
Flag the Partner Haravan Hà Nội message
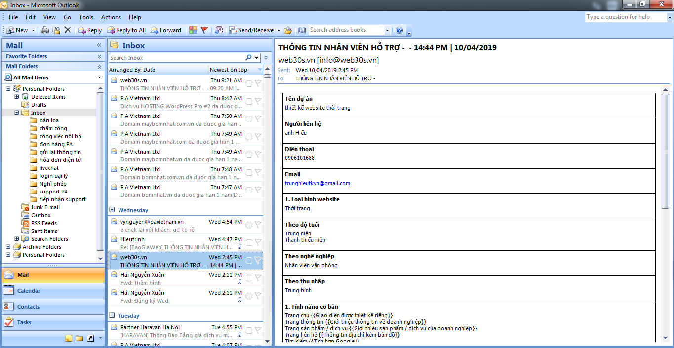pos(258,330)
